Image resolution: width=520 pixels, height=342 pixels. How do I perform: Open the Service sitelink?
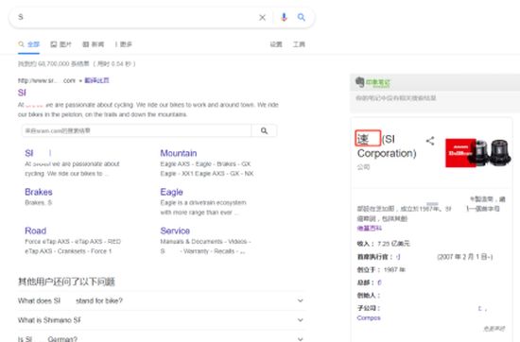175,231
